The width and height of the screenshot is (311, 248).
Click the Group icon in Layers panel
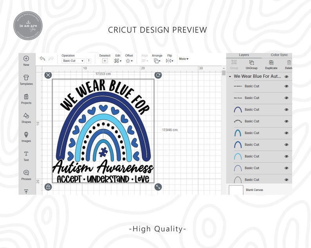234,62
